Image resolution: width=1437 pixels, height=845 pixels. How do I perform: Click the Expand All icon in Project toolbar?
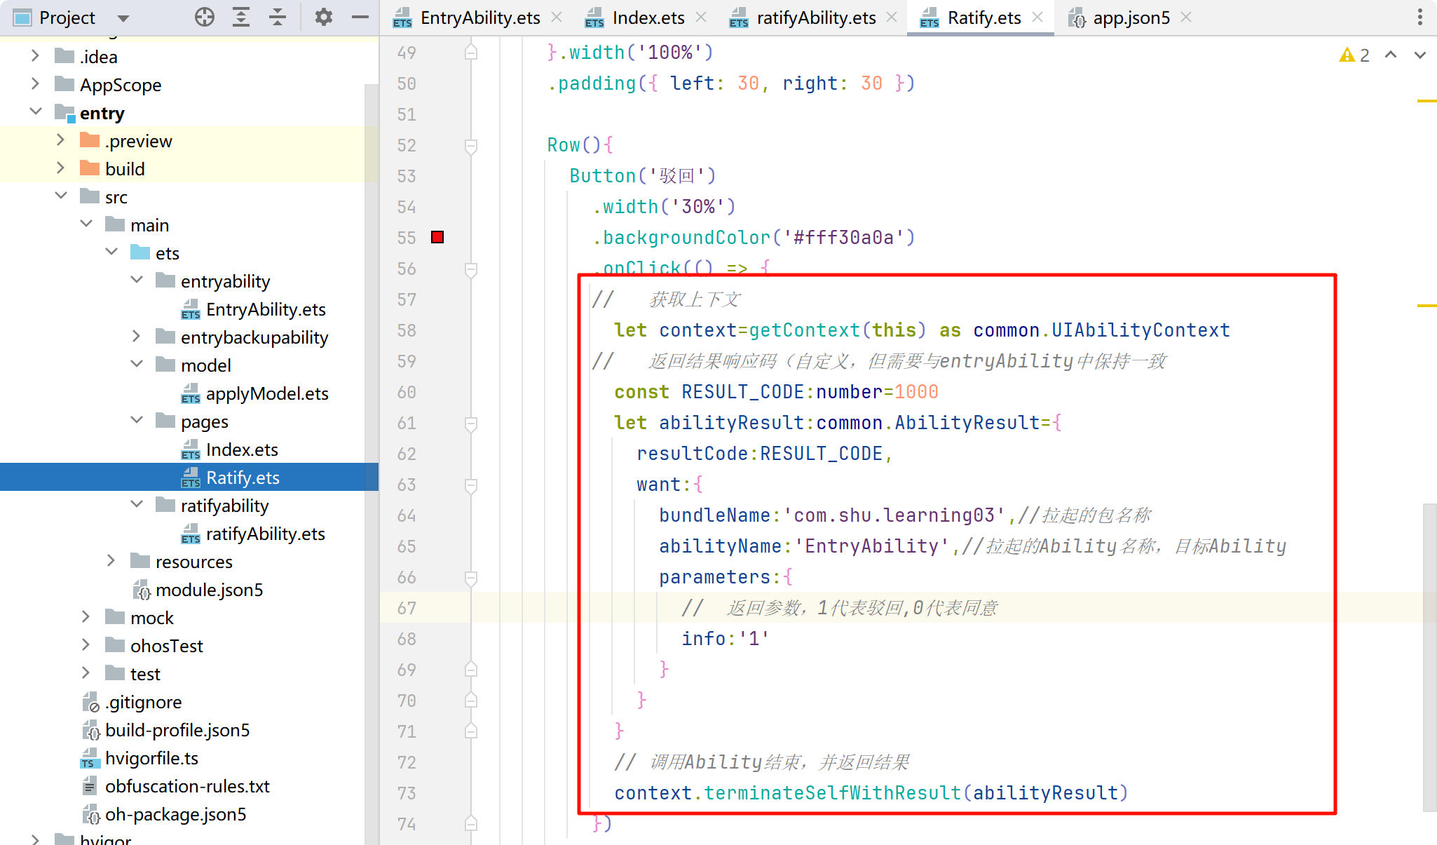point(241,18)
